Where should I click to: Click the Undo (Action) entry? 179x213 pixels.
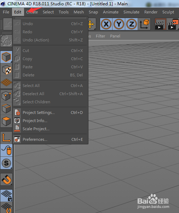tap(50, 40)
